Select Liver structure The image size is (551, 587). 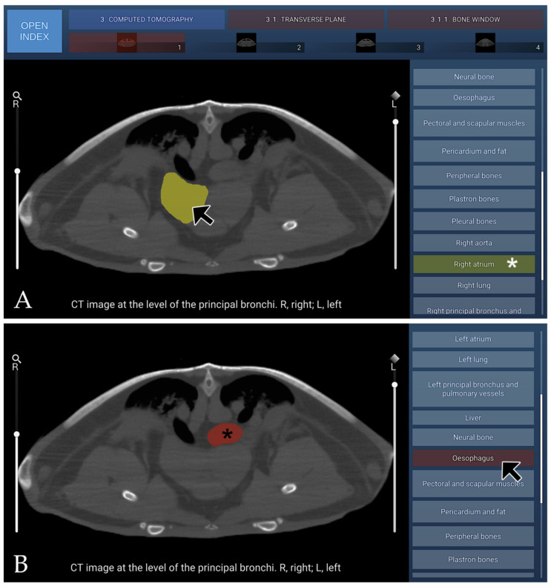click(473, 418)
